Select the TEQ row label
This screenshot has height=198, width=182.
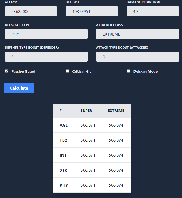click(x=64, y=140)
